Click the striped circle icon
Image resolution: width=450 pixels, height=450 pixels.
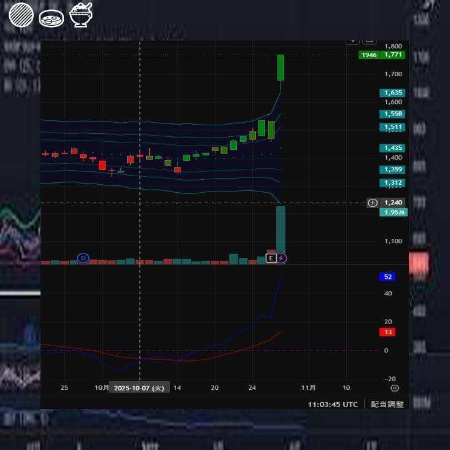coord(21,15)
